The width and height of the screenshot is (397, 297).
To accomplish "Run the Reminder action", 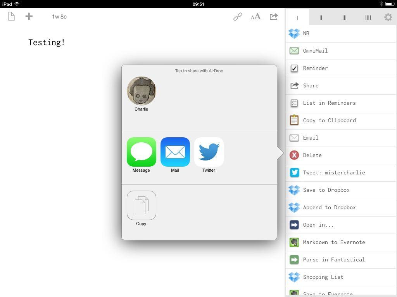I will pos(315,68).
